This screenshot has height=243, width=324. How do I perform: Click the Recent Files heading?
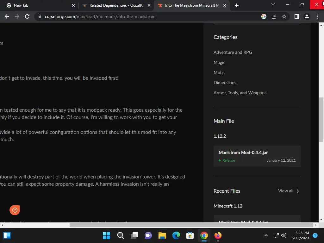[227, 191]
